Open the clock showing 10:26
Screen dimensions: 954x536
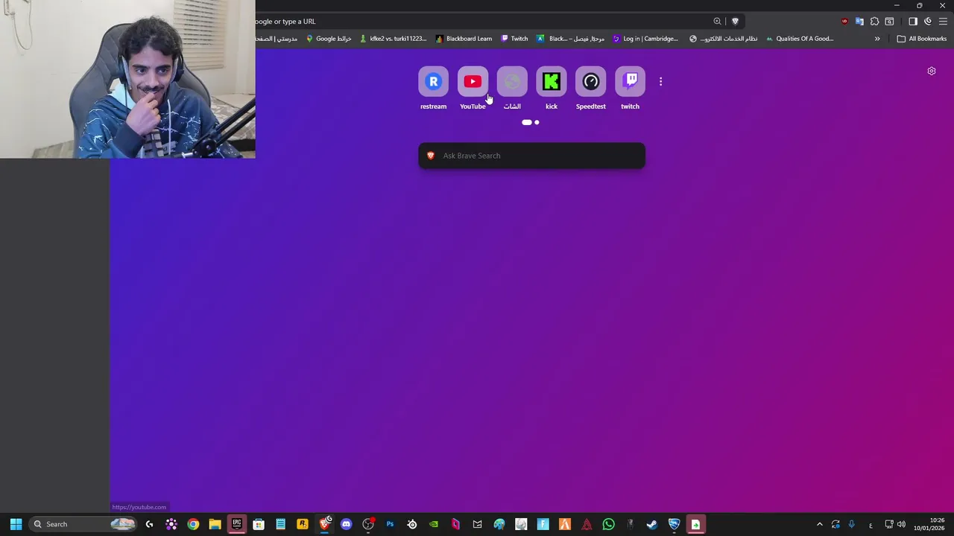coord(929,524)
